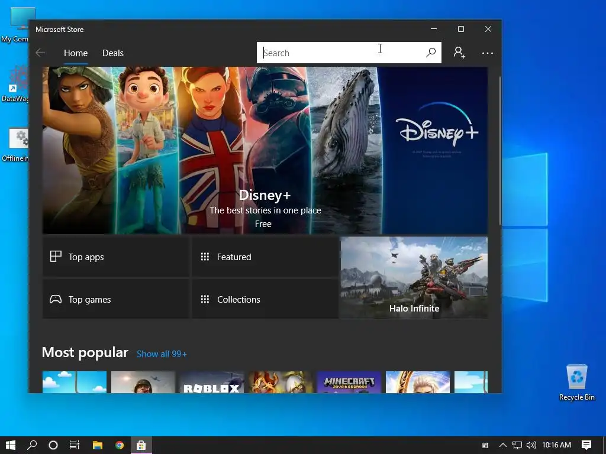Click the Show all 99+ link
This screenshot has width=606, height=454.
click(x=162, y=354)
